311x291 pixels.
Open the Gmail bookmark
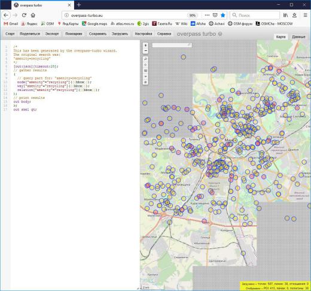(x=11, y=24)
